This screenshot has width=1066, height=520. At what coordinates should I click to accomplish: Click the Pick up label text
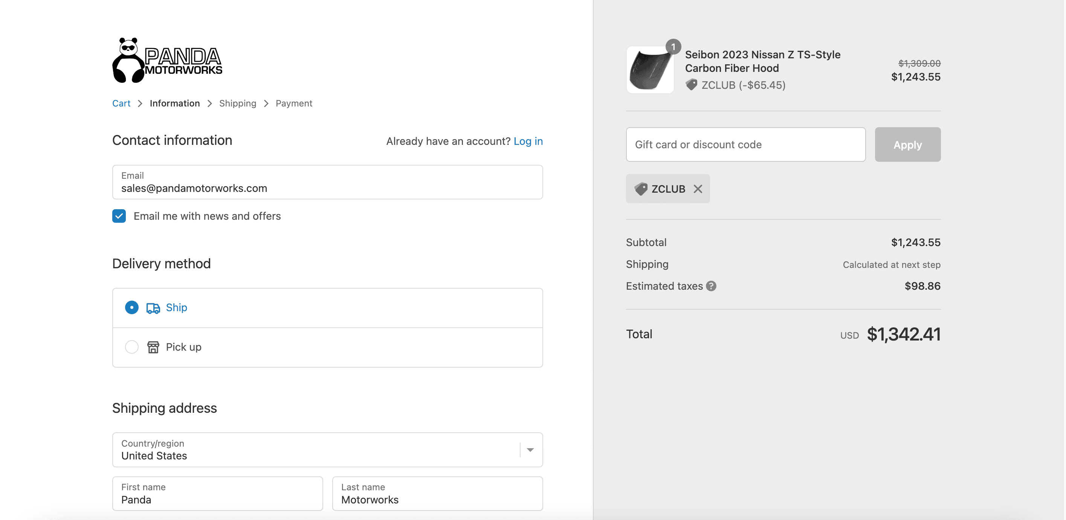[183, 347]
